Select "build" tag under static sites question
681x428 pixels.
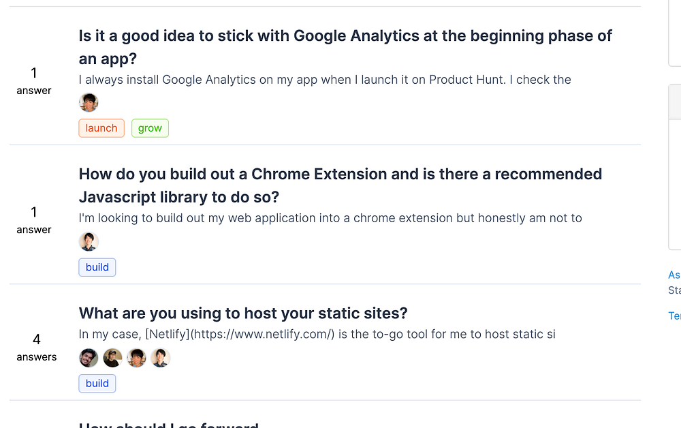pos(97,383)
